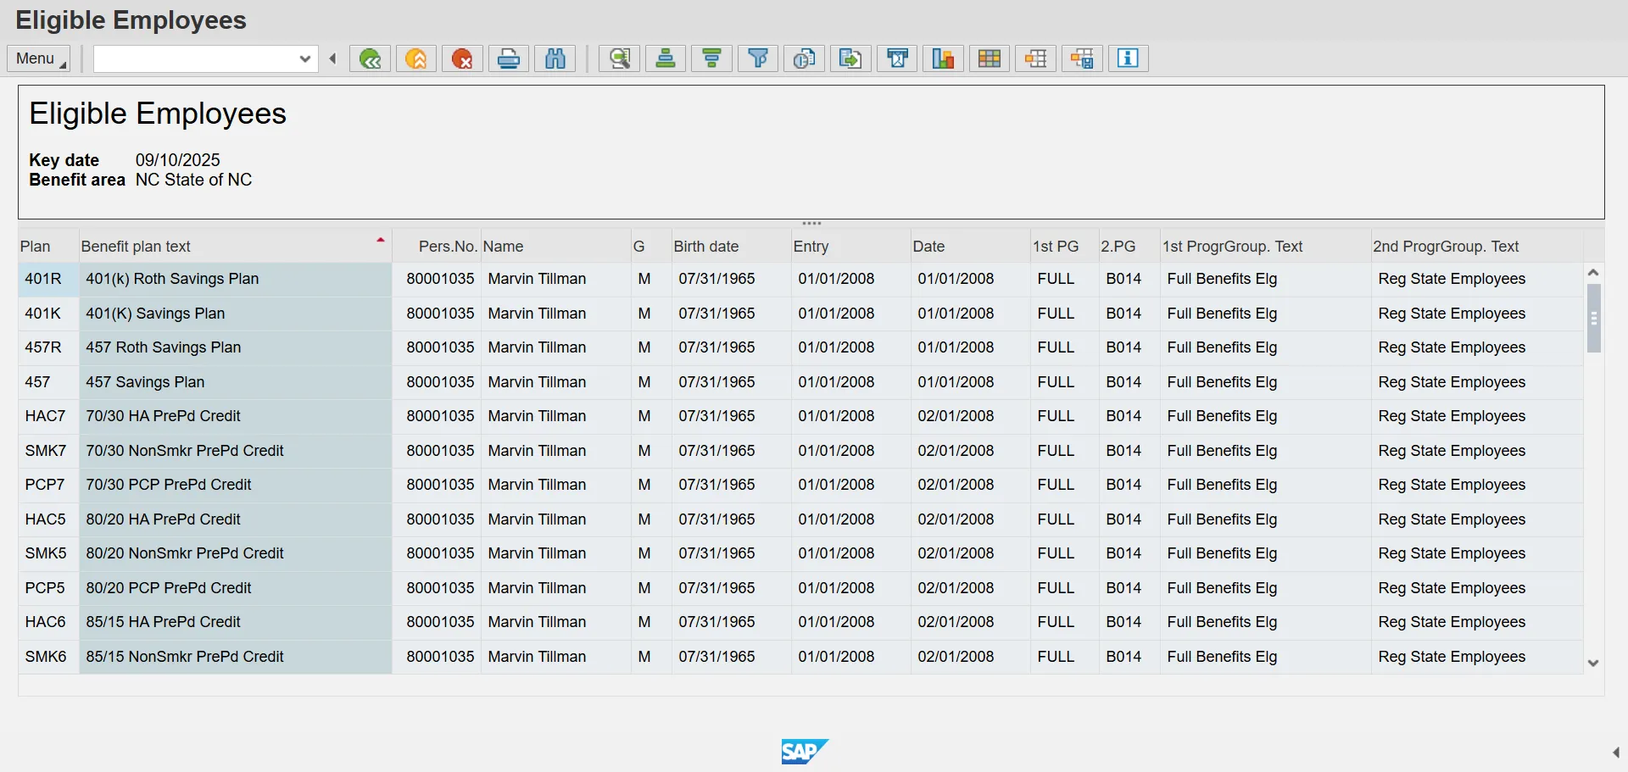Collapse the command field with left triangle

[x=333, y=58]
